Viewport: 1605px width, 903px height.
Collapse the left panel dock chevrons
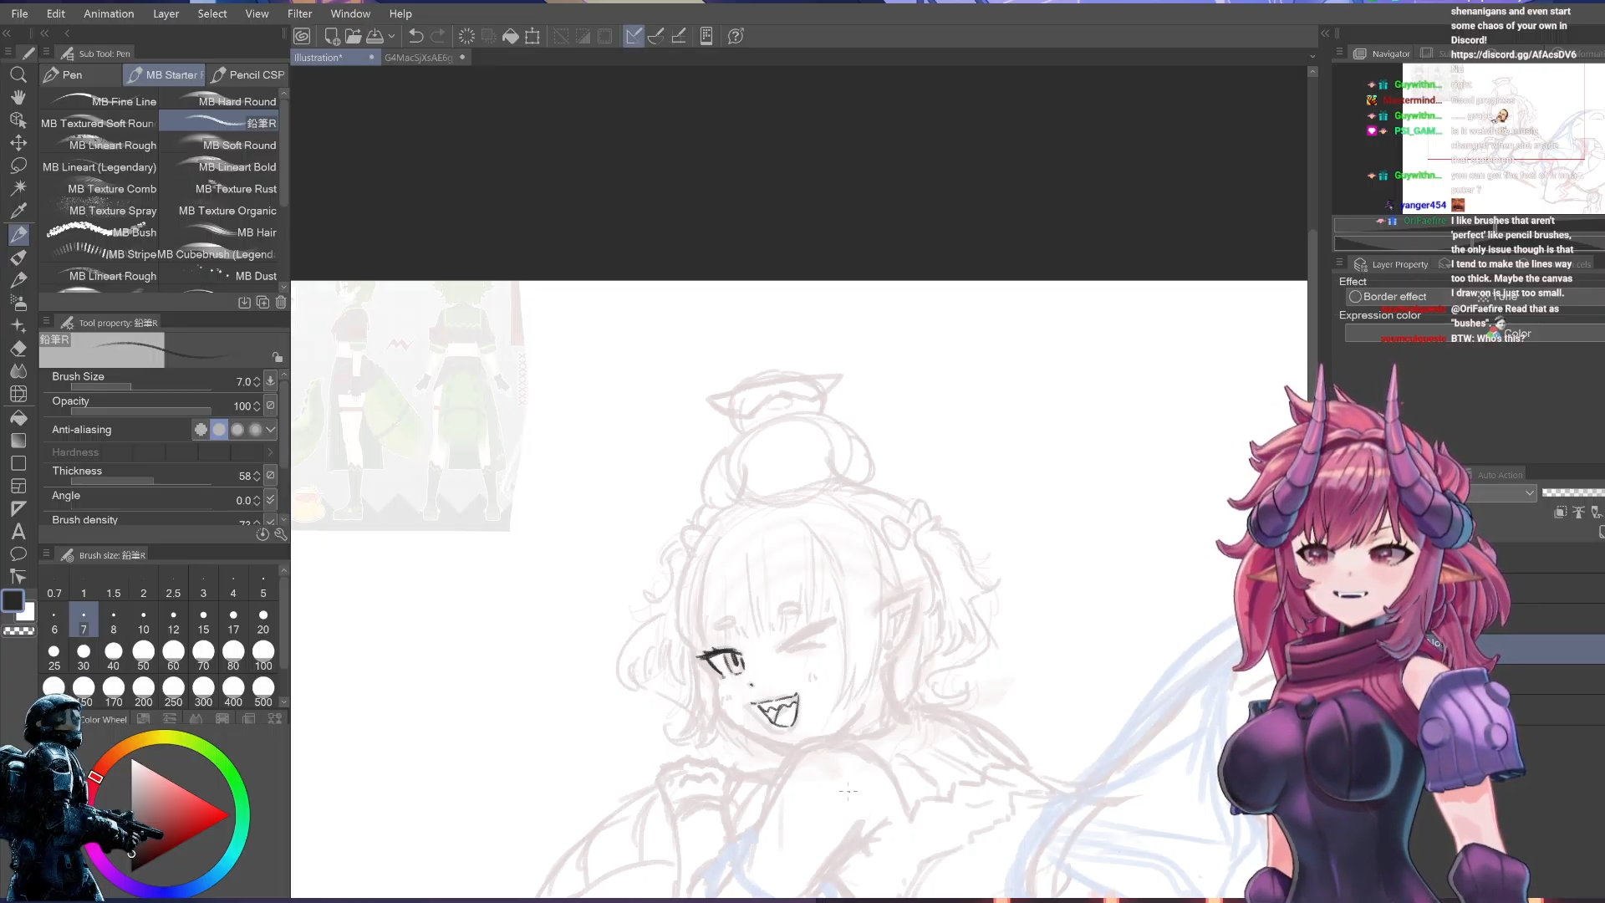[7, 33]
